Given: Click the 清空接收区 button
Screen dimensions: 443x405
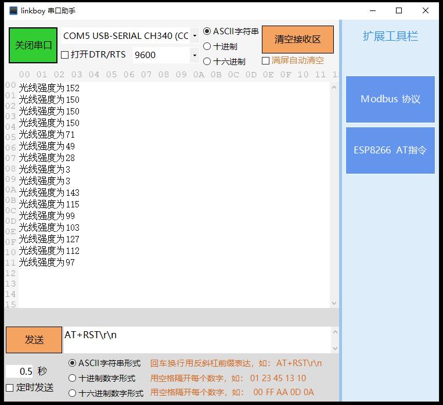Looking at the screenshot, I should 297,40.
